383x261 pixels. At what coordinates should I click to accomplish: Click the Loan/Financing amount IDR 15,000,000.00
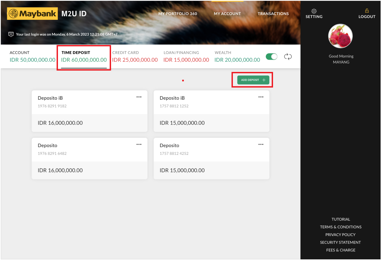[x=186, y=60]
